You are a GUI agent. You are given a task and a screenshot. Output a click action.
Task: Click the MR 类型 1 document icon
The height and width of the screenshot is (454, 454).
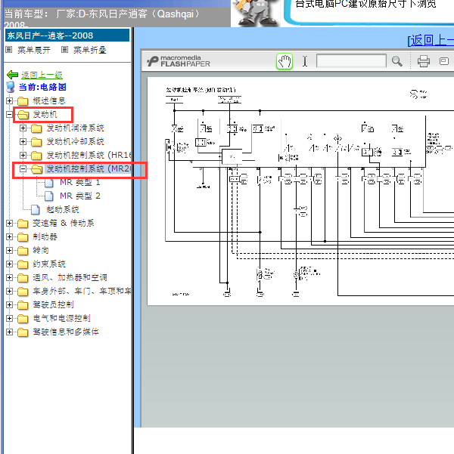(49, 182)
